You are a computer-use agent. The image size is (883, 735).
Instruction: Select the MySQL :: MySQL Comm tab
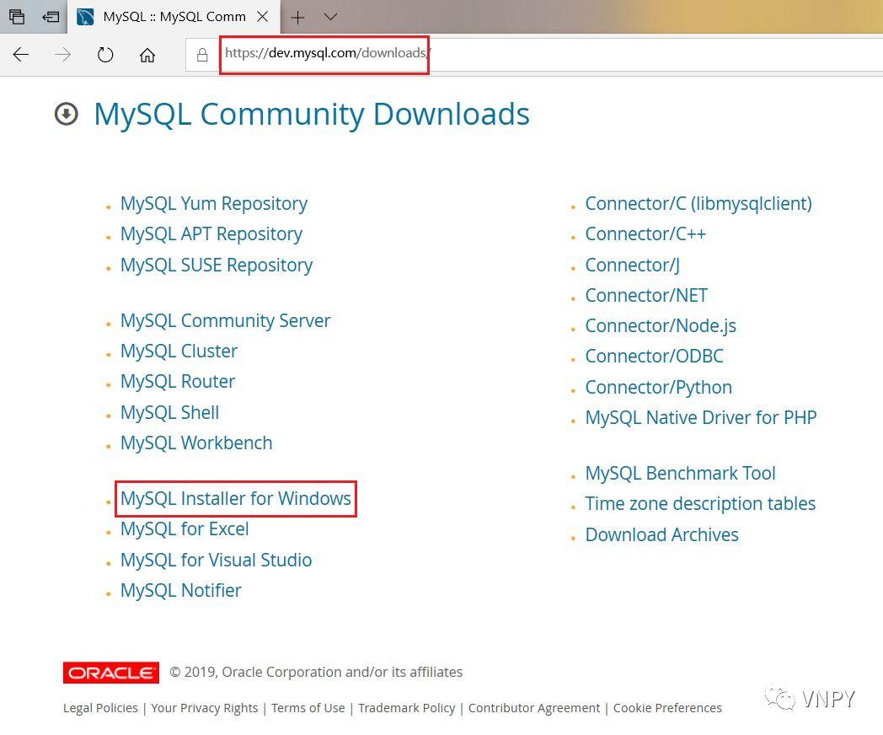coord(174,17)
